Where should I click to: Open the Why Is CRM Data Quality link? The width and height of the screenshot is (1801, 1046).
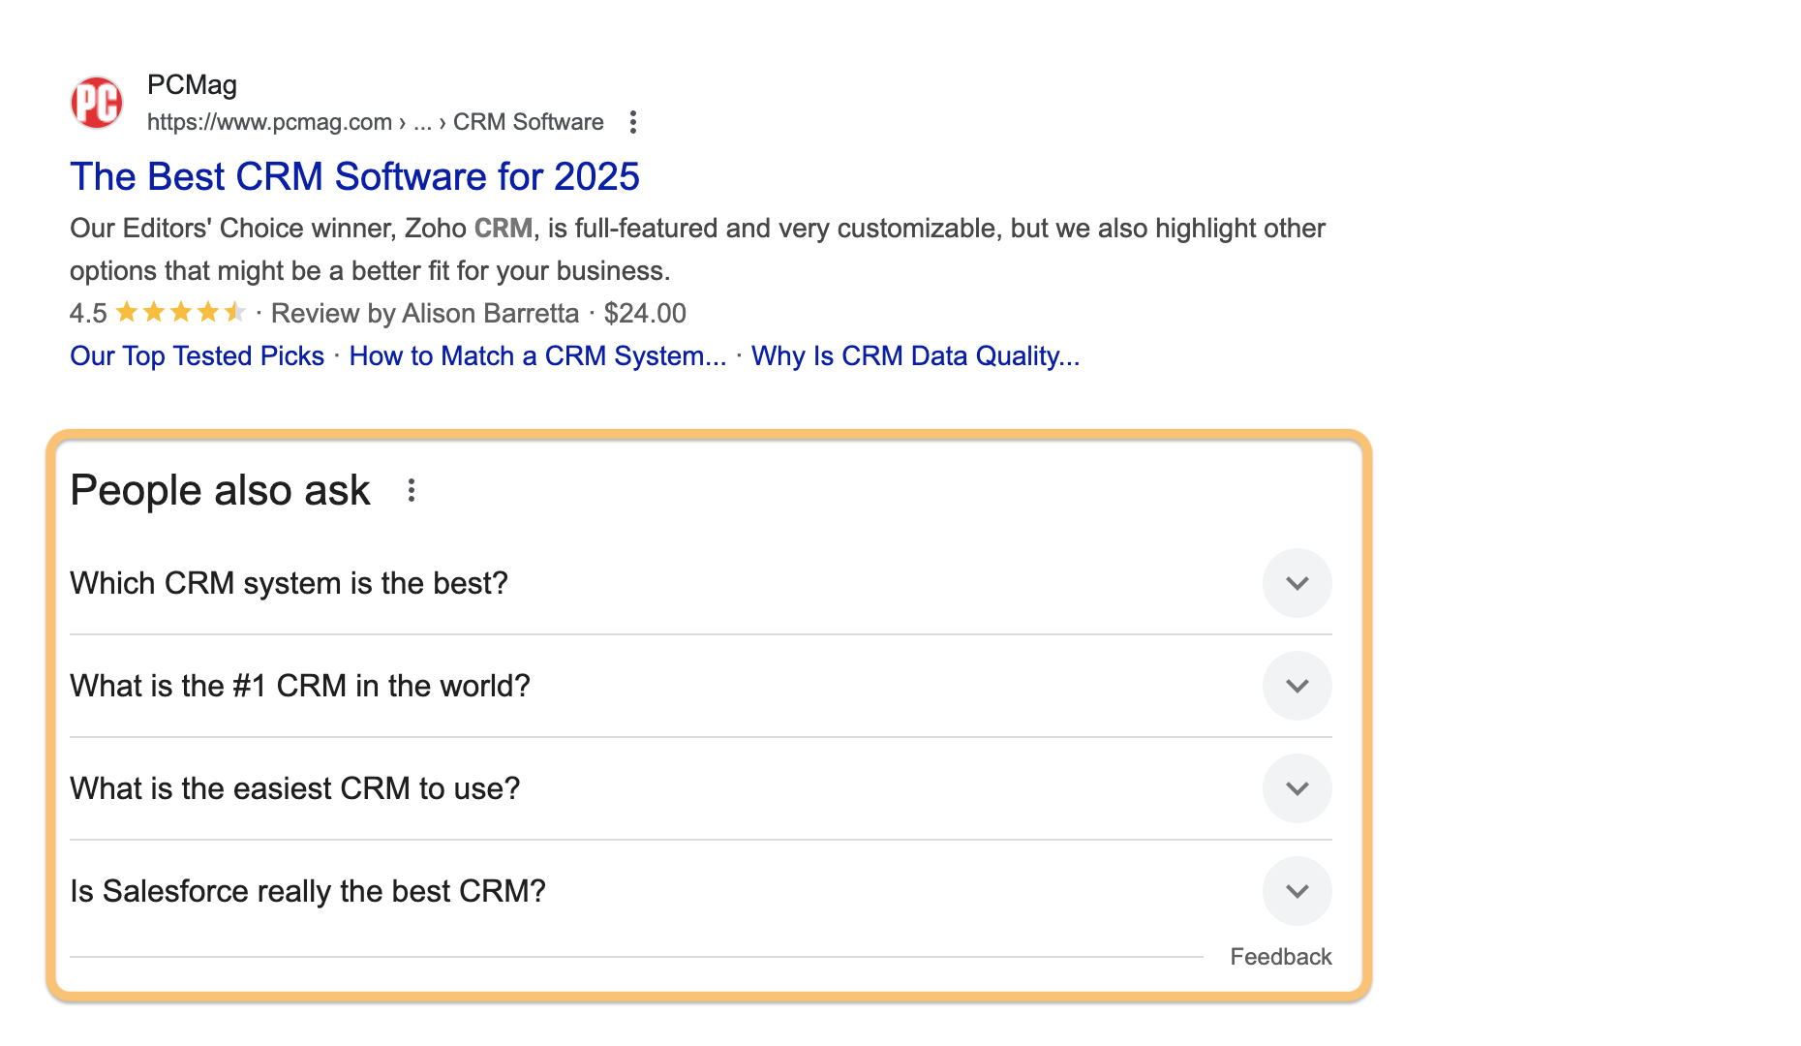coord(915,355)
